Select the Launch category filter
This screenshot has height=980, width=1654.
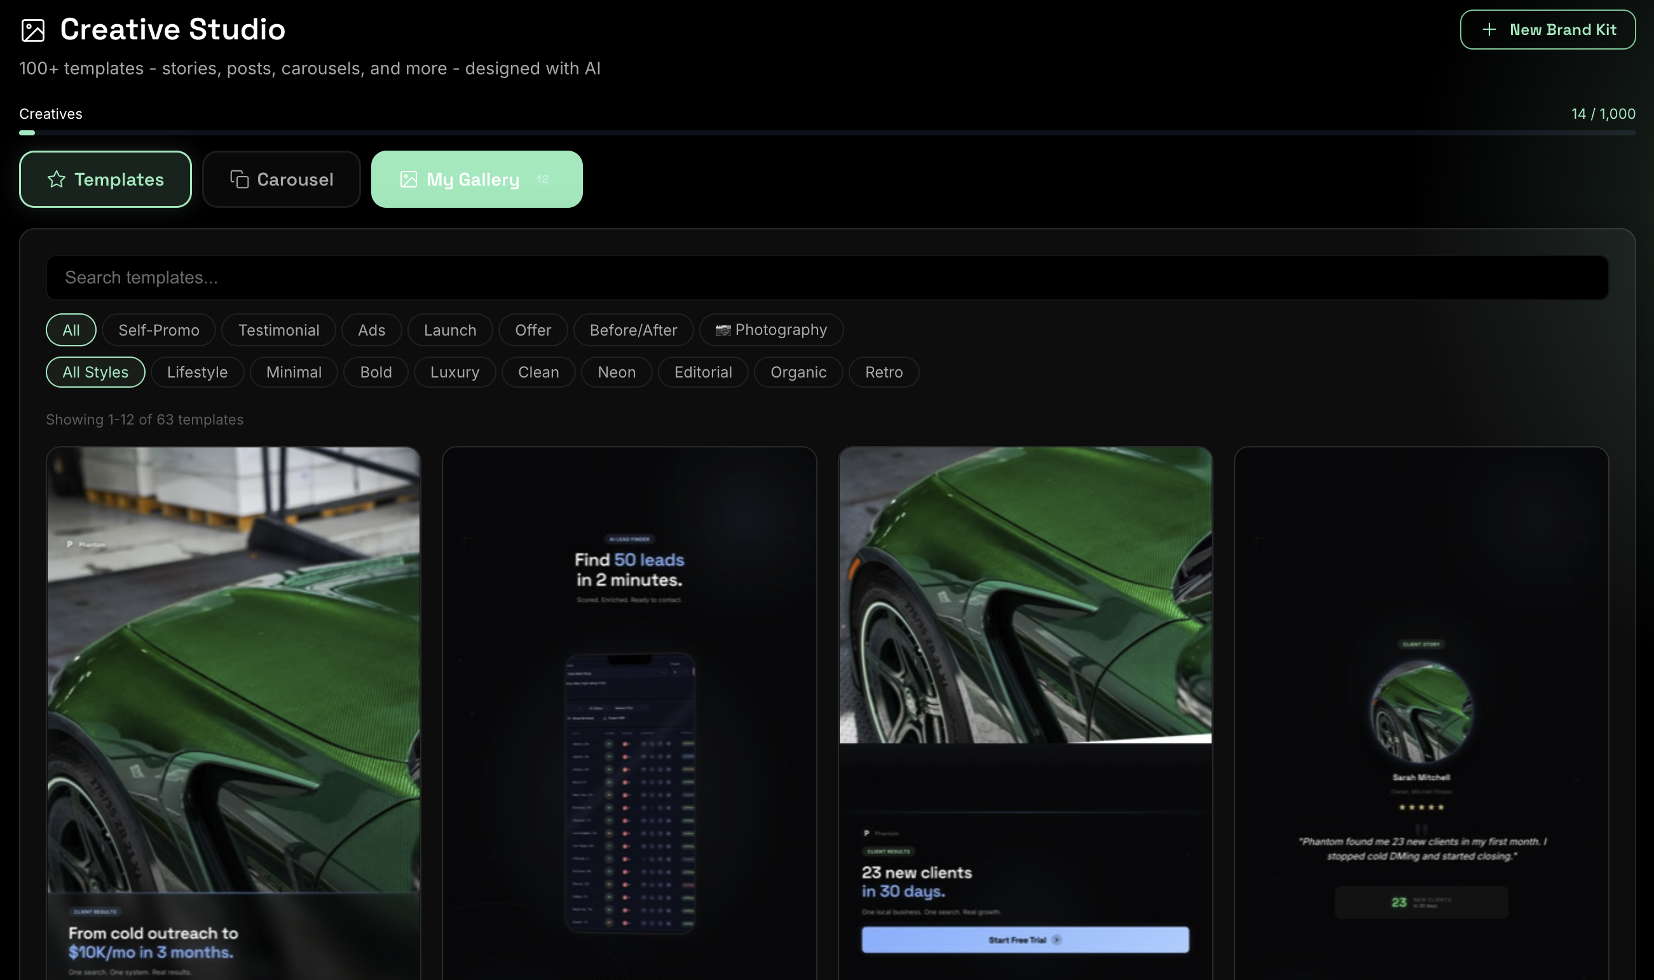450,330
